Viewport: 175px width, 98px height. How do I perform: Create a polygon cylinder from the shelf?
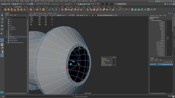(x=12, y=10)
